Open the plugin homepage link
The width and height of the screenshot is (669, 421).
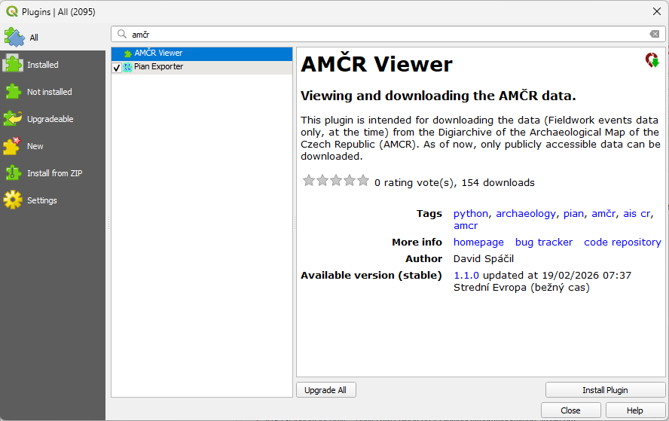click(478, 242)
